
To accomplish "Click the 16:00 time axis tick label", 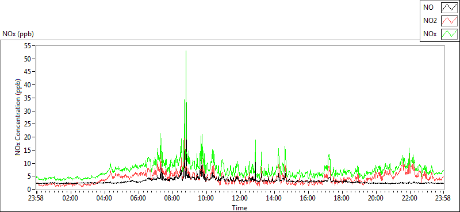I will coord(308,198).
